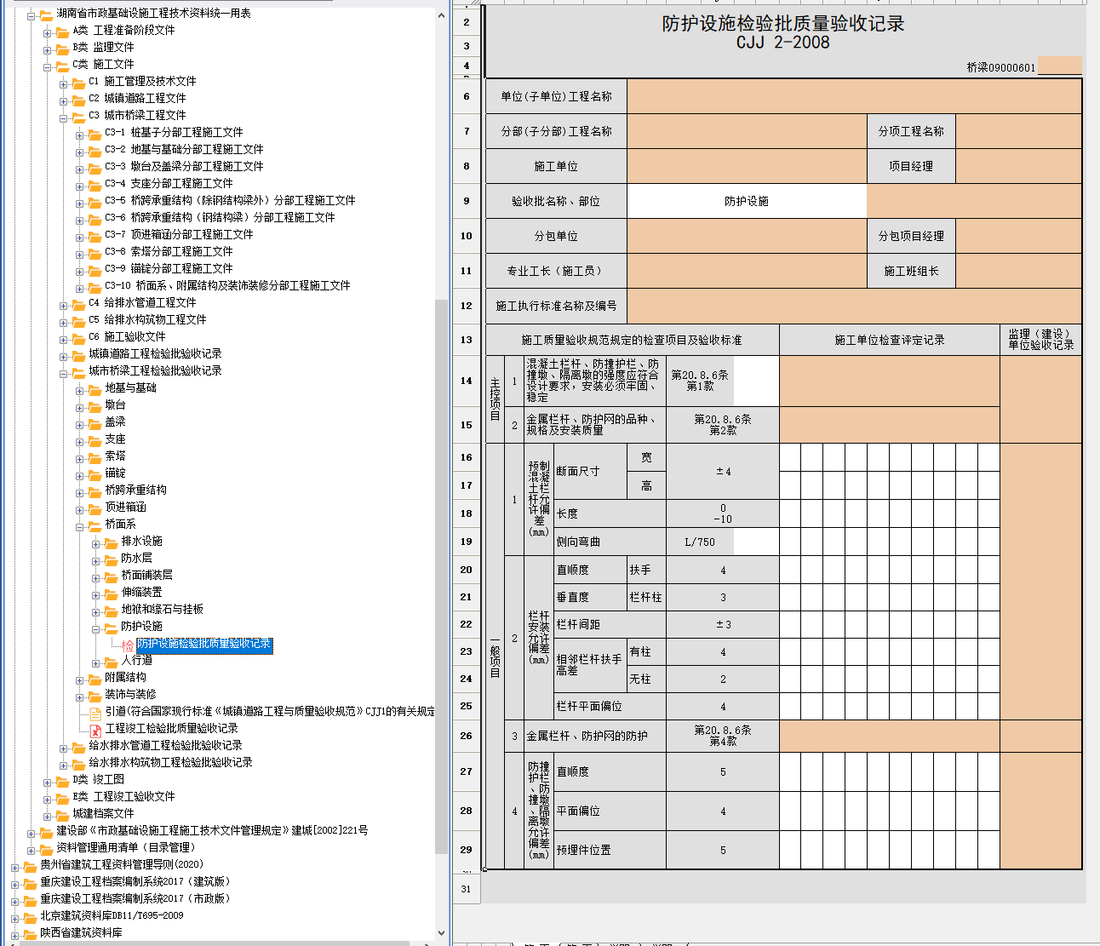
Task: Click the folder icon beside 城建档案文件
Action: pos(62,815)
